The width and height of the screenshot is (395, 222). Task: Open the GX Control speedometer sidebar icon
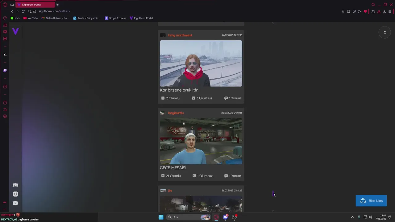[x=5, y=18]
